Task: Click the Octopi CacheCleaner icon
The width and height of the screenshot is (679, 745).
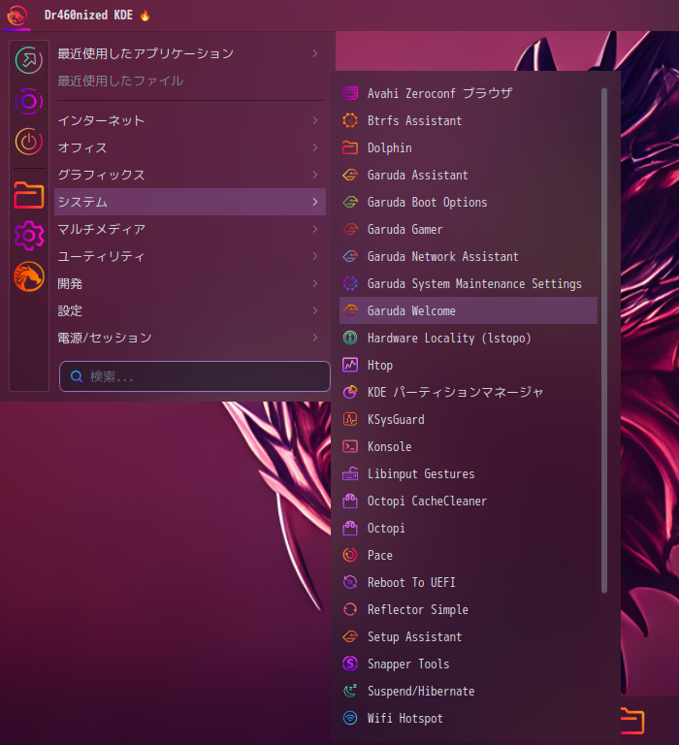Action: click(350, 501)
